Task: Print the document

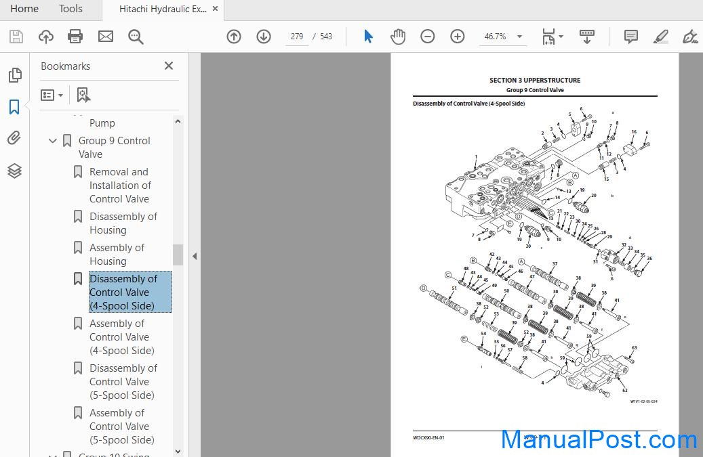Action: 75,37
